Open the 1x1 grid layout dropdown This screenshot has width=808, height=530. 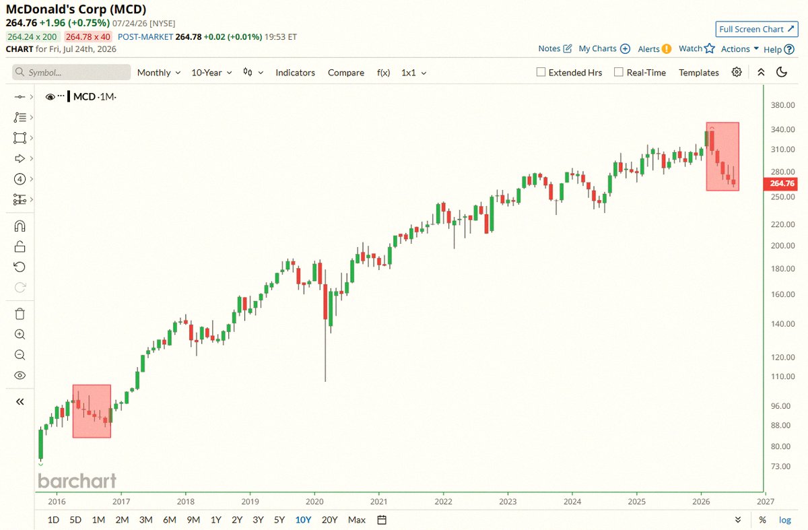[x=413, y=73]
